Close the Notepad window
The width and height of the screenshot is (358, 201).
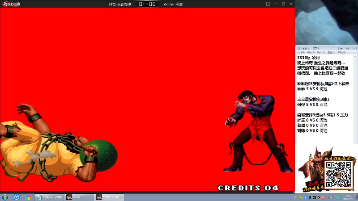(x=354, y=49)
